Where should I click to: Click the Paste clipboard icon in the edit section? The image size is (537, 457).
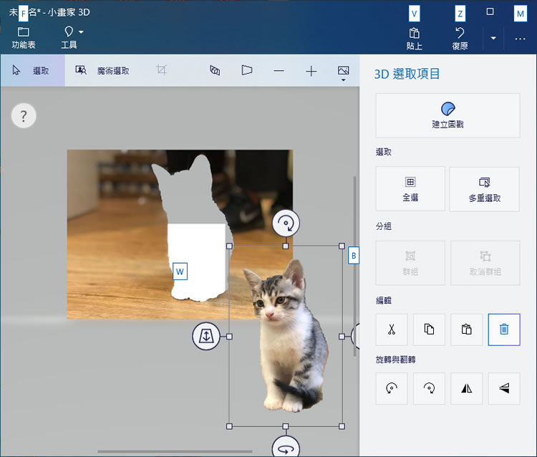(467, 329)
